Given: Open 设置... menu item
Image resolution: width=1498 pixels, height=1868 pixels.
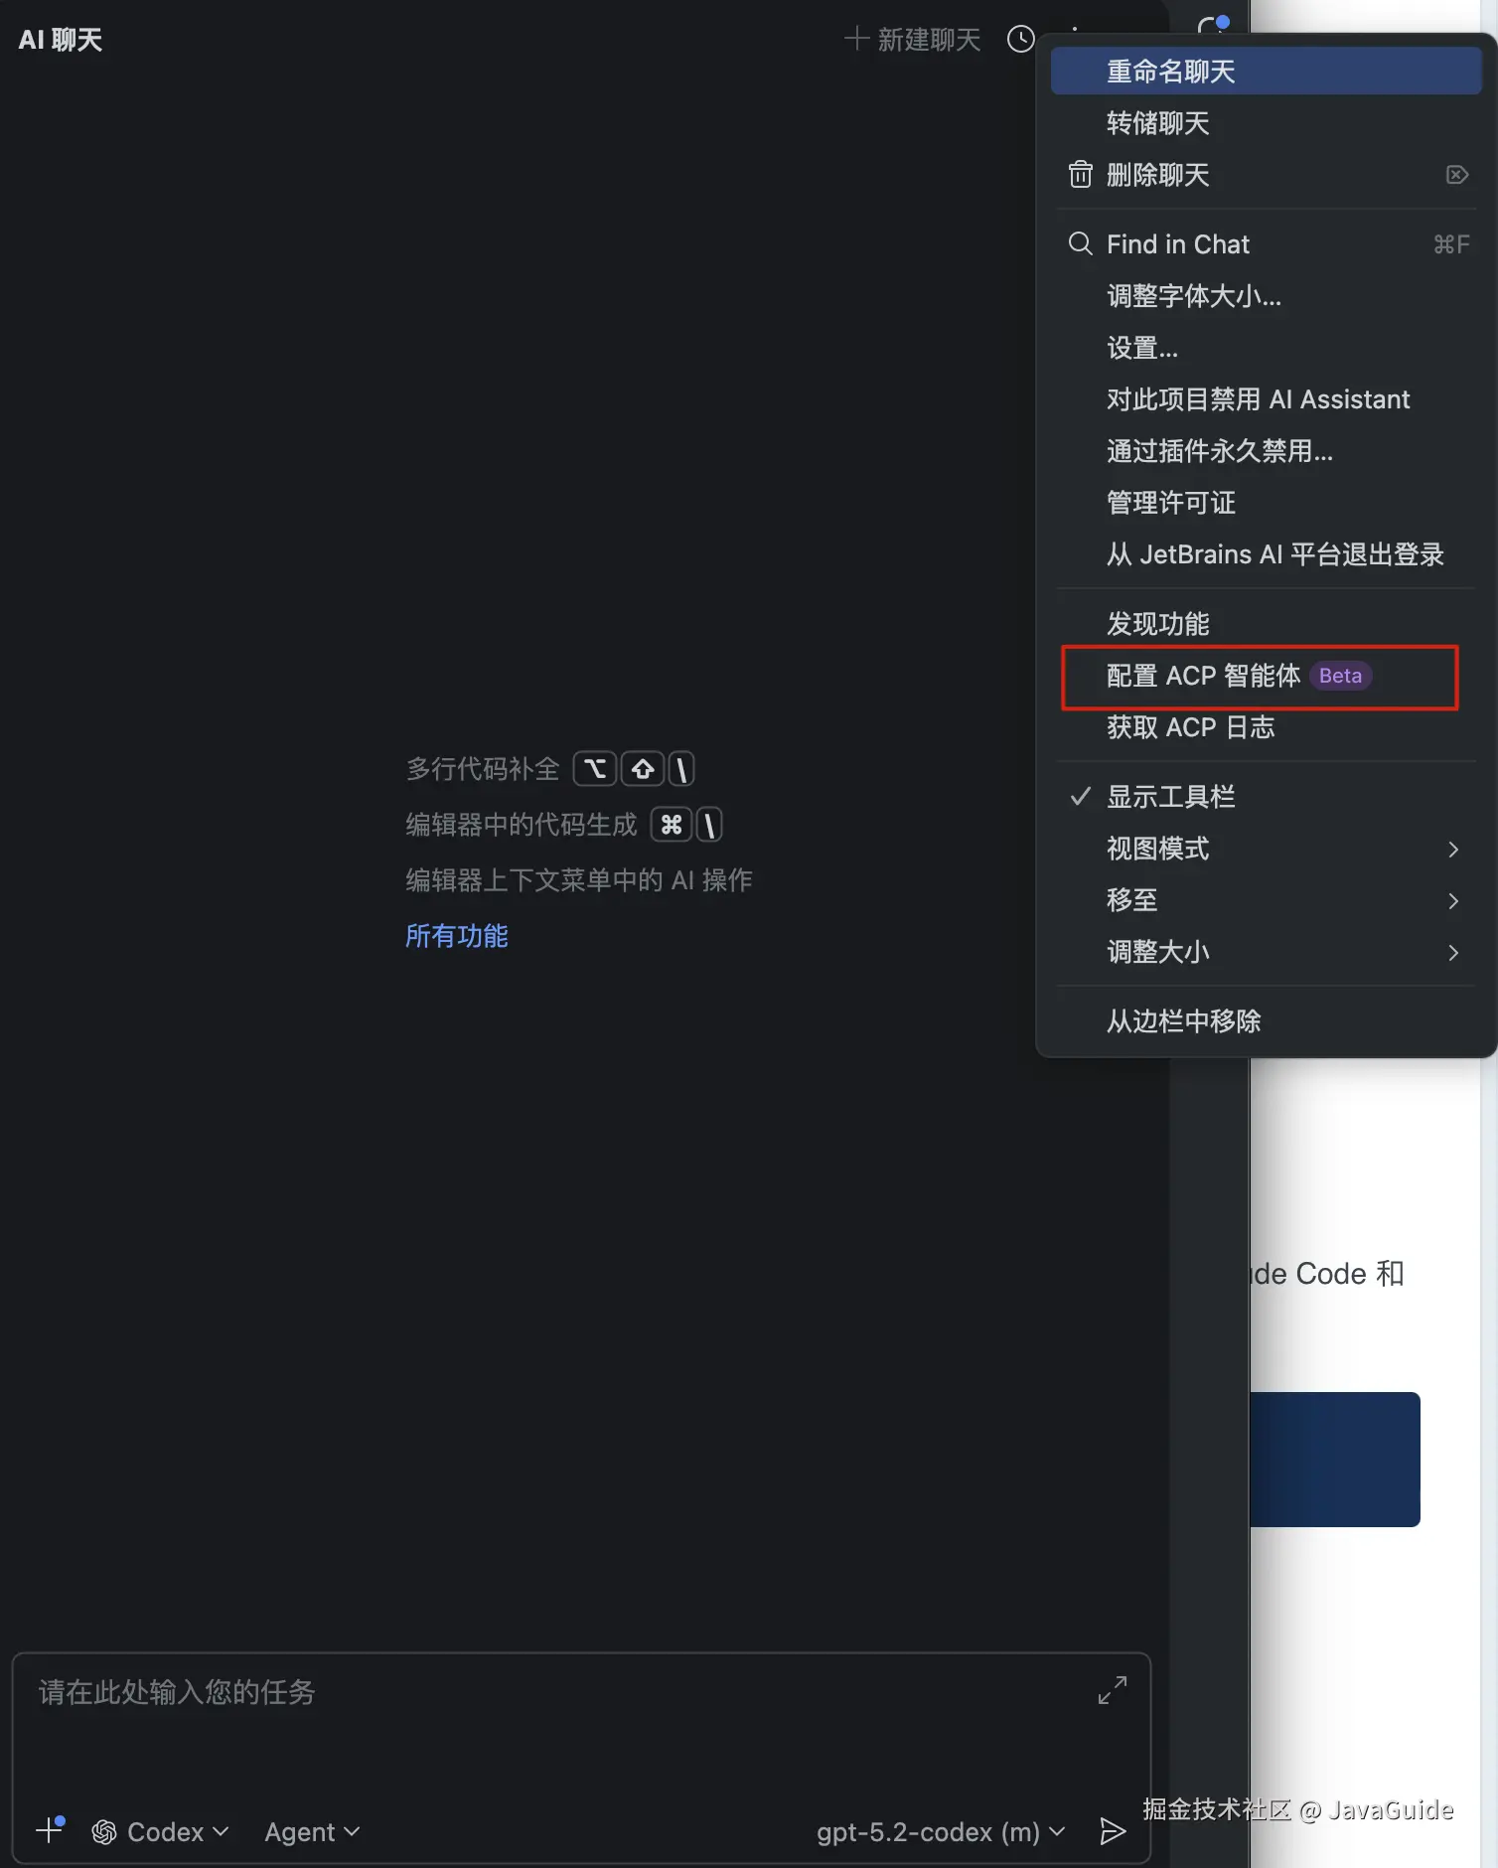Looking at the screenshot, I should [1266, 348].
